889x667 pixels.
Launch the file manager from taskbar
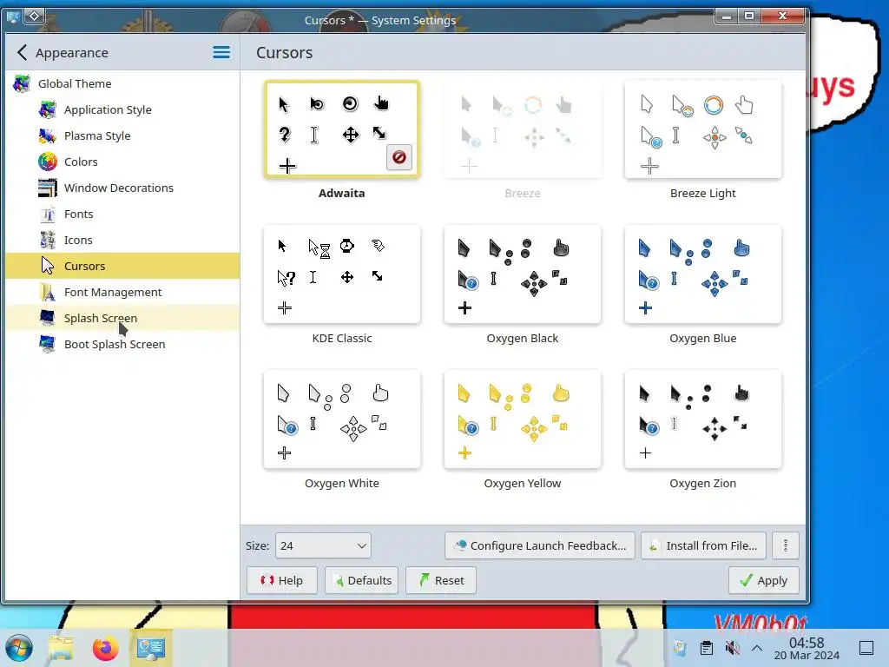click(x=61, y=648)
